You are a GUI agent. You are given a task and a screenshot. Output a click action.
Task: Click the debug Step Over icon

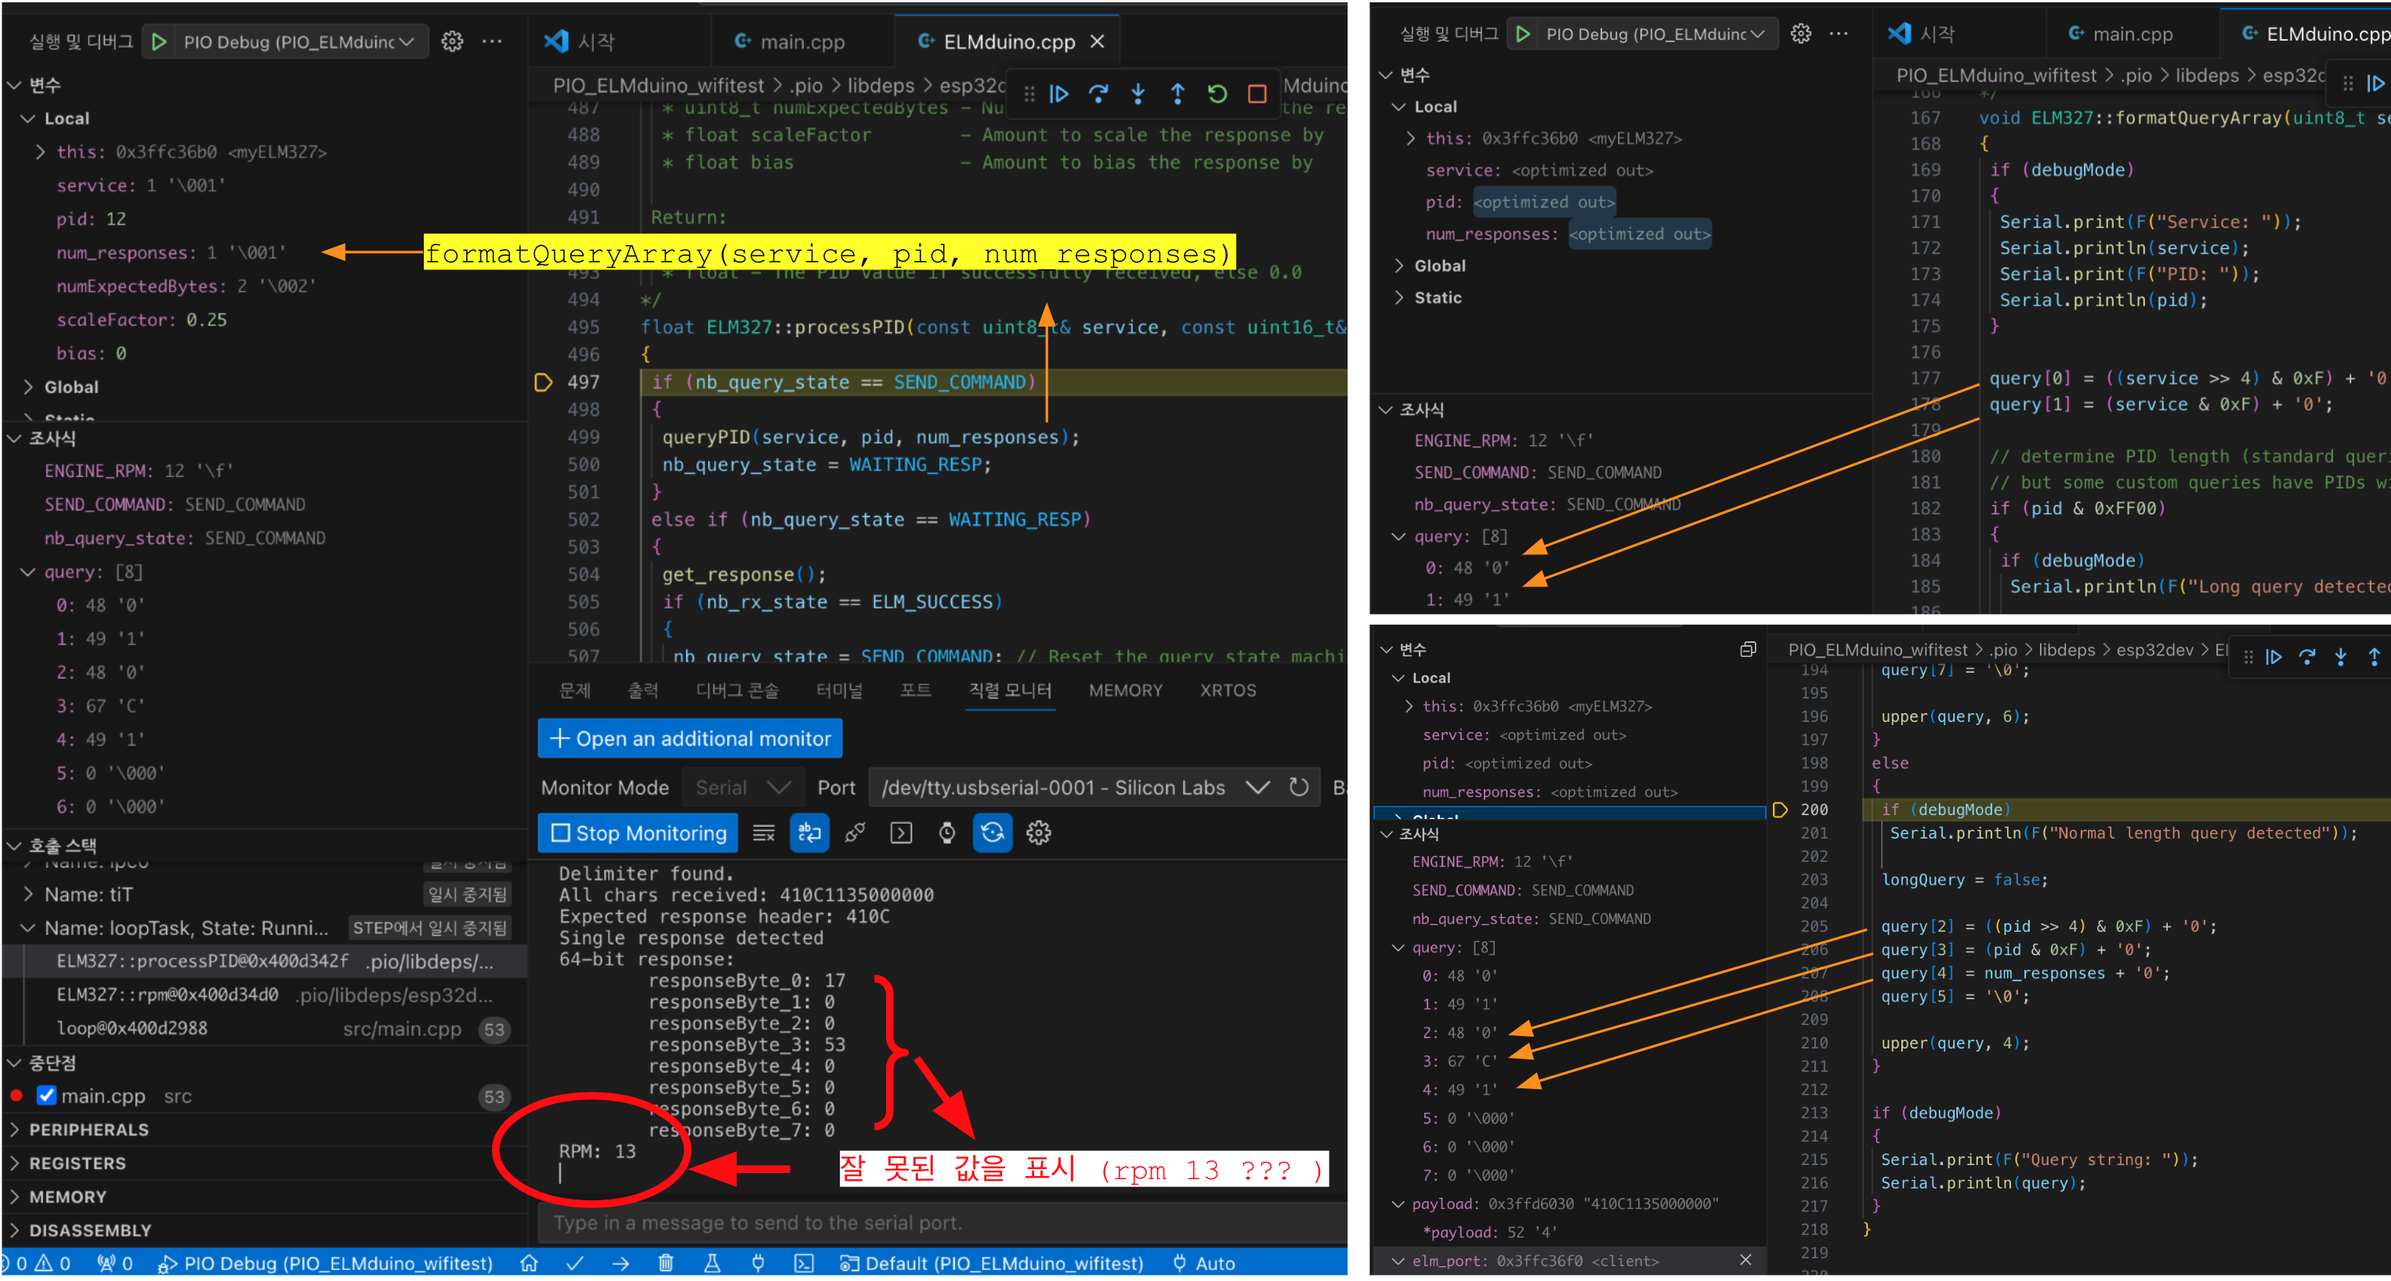coord(1098,94)
